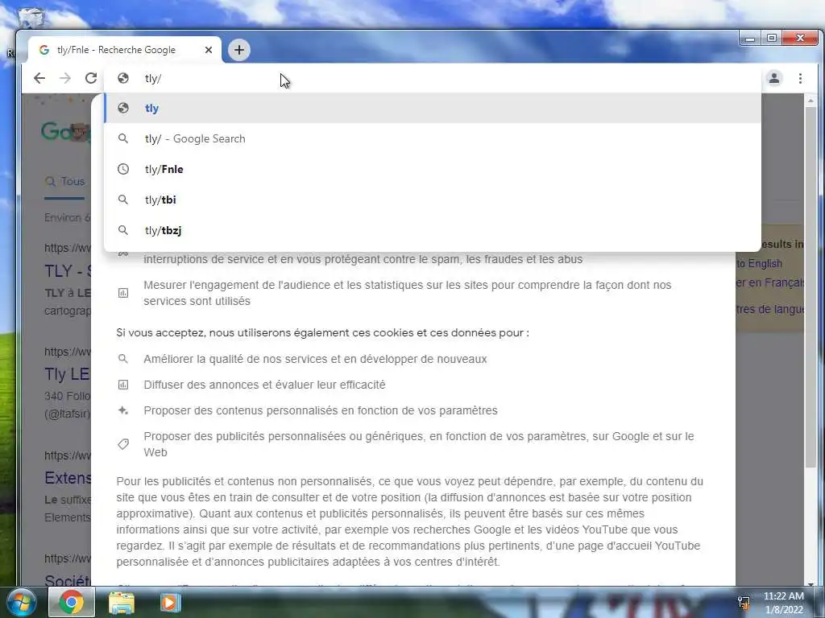Close the tly/Fnle Recherche Google tab

209,50
